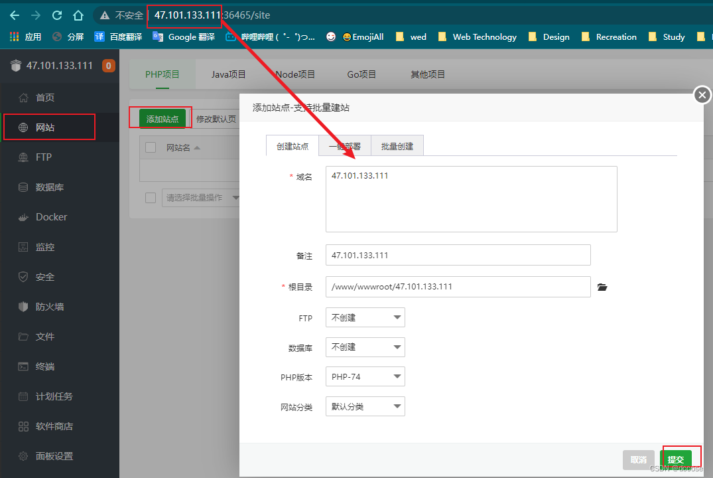Image resolution: width=713 pixels, height=478 pixels.
Task: Check the 网站名 header checkbox
Action: (149, 147)
